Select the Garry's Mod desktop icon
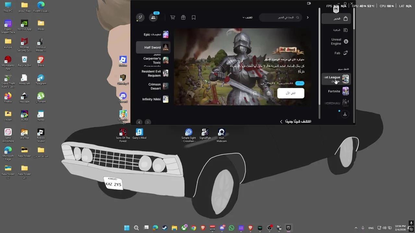Viewport: 415px width, 233px height. click(139, 134)
